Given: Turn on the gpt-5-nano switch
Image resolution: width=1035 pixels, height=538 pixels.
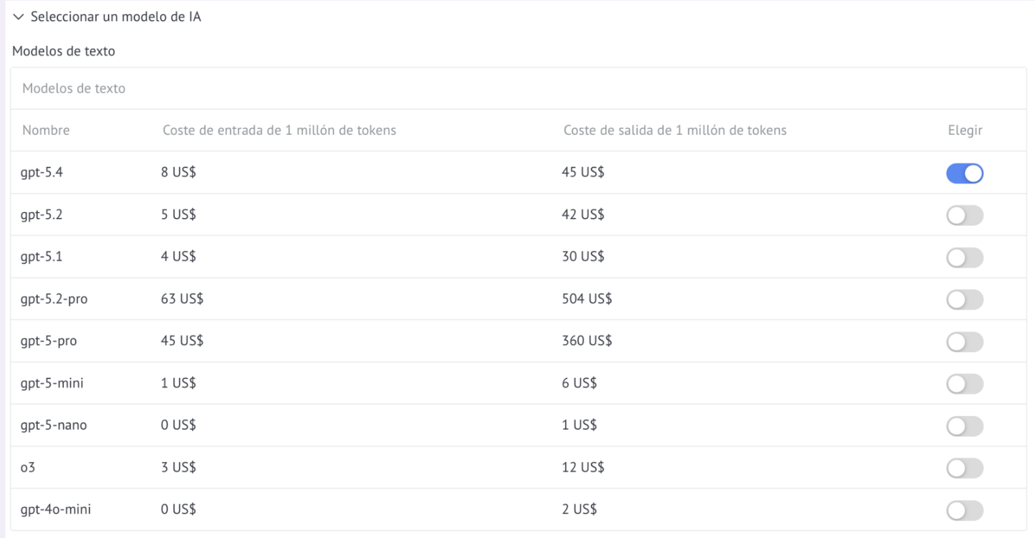Looking at the screenshot, I should point(964,426).
